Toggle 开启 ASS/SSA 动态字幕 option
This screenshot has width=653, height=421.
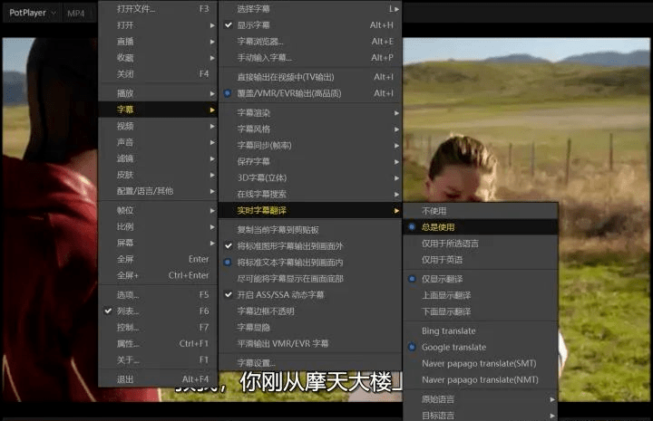(310, 294)
